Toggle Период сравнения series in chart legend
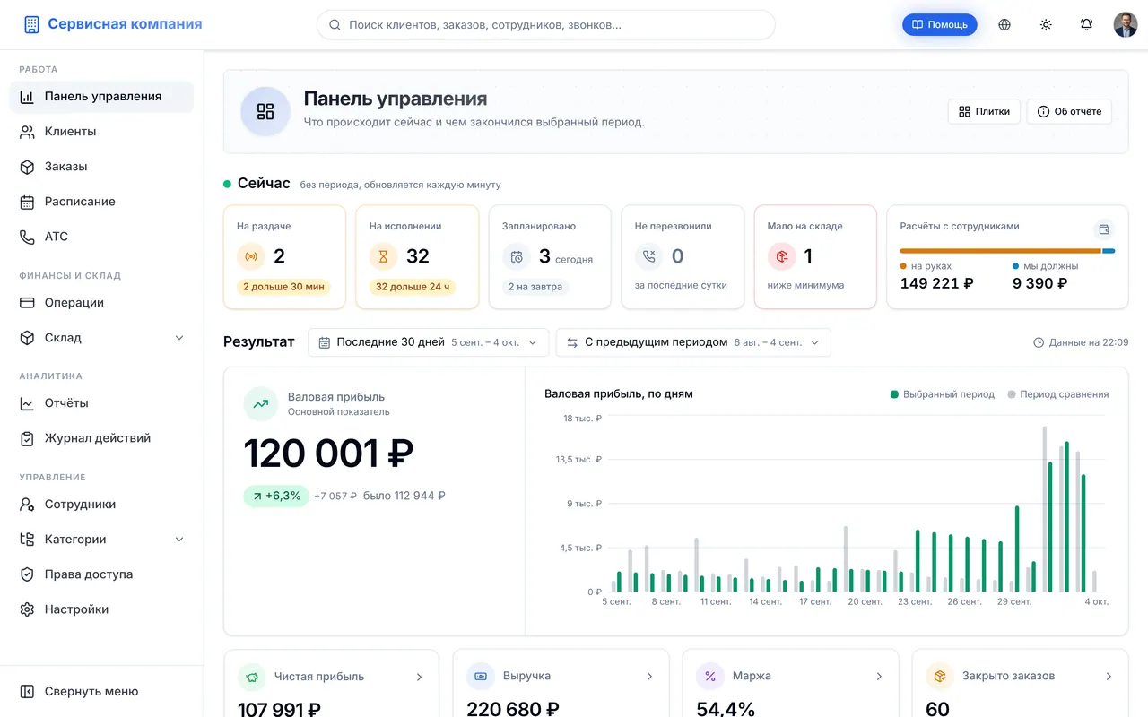Image resolution: width=1148 pixels, height=717 pixels. point(1058,394)
